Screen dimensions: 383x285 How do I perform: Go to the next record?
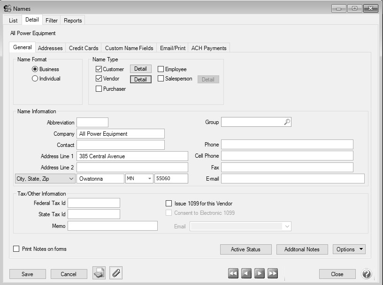point(260,273)
